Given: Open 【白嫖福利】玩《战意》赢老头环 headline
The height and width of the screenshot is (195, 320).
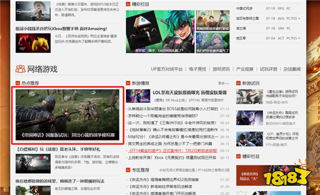Looking at the screenshot, I should point(58,149).
